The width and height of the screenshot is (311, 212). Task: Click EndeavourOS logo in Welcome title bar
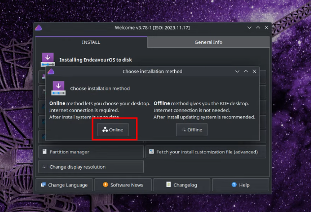38,28
